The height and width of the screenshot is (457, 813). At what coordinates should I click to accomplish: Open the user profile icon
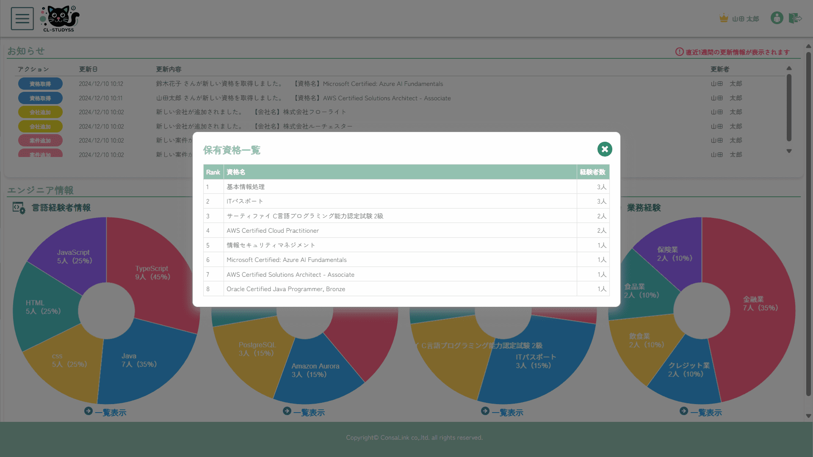click(777, 18)
